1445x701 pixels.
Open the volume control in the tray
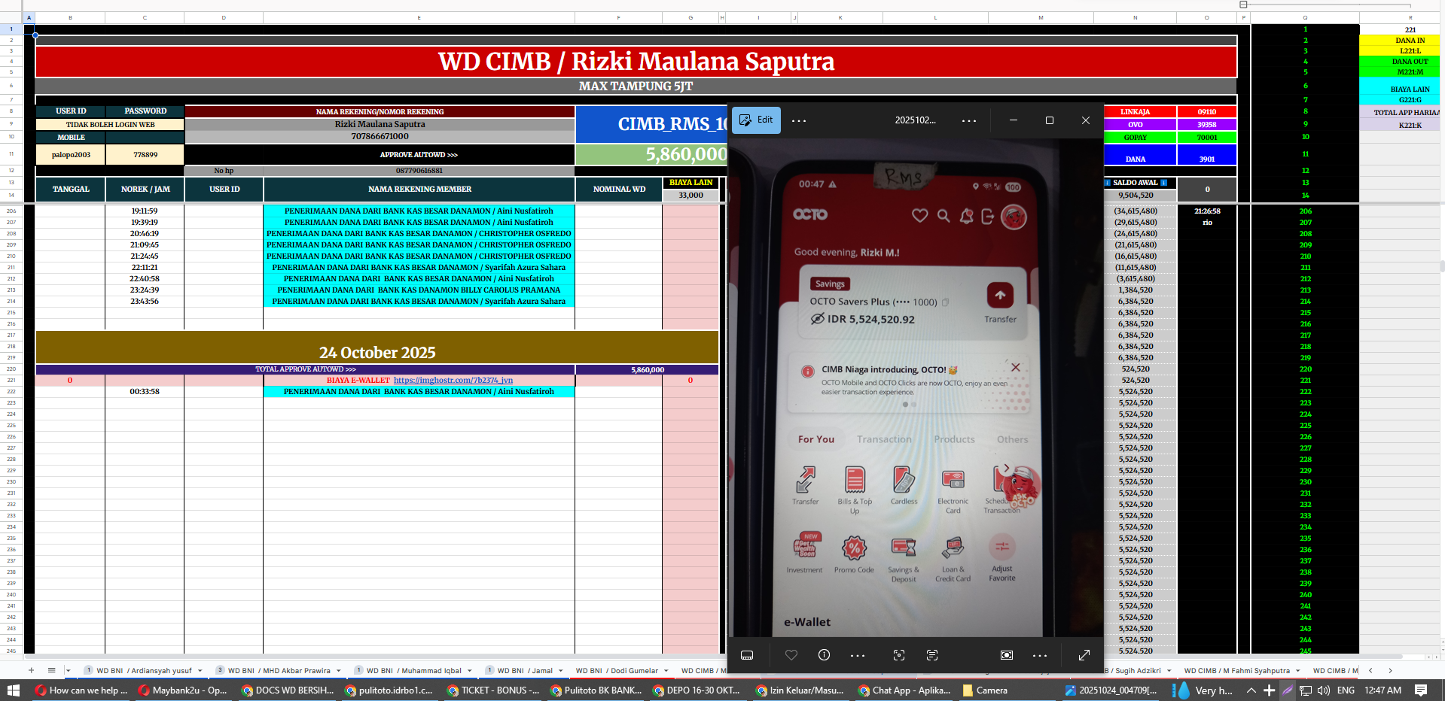coord(1324,690)
